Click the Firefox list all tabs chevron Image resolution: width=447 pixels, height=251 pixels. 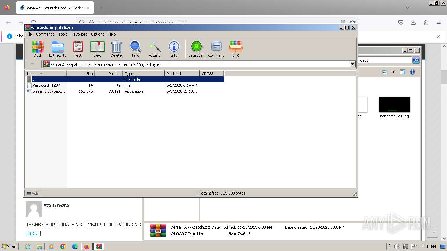(x=408, y=8)
